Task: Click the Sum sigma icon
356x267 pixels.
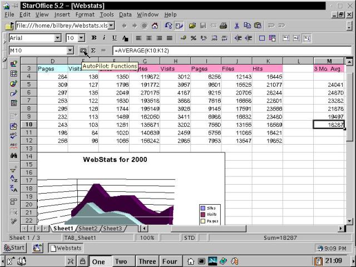Action: [x=93, y=51]
